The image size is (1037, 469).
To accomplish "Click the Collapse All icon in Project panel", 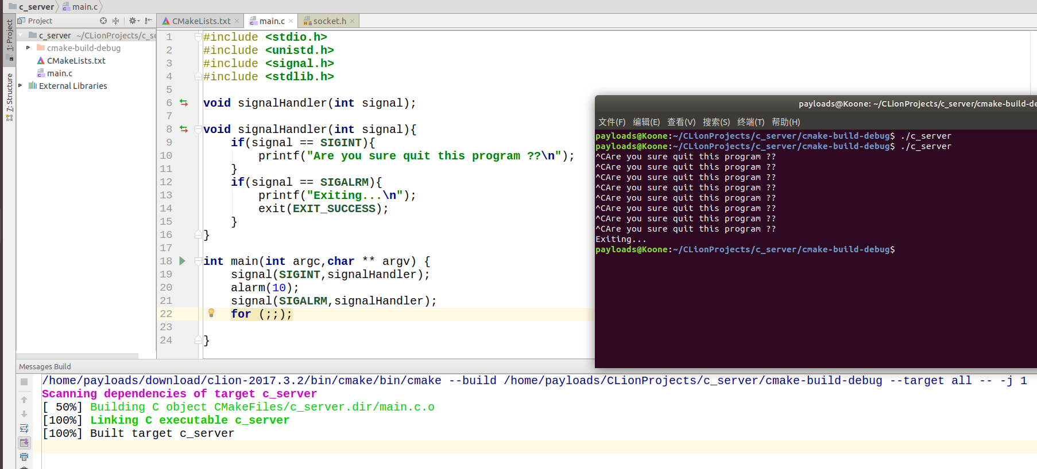I will (116, 21).
